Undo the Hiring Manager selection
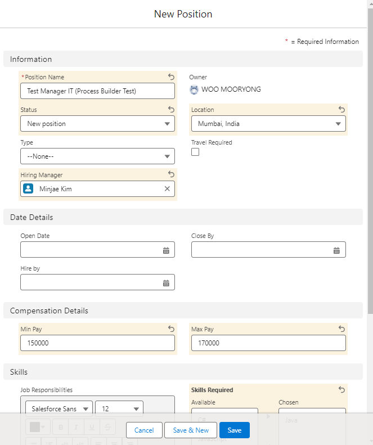Screen dimensions: 373x445 tap(171, 175)
